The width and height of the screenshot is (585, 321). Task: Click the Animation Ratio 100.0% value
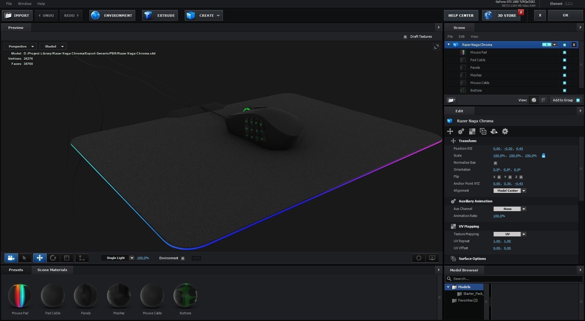[499, 216]
